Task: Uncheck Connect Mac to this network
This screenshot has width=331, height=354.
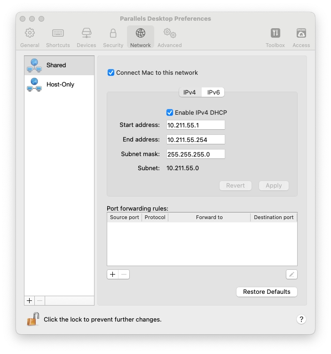Action: click(111, 73)
